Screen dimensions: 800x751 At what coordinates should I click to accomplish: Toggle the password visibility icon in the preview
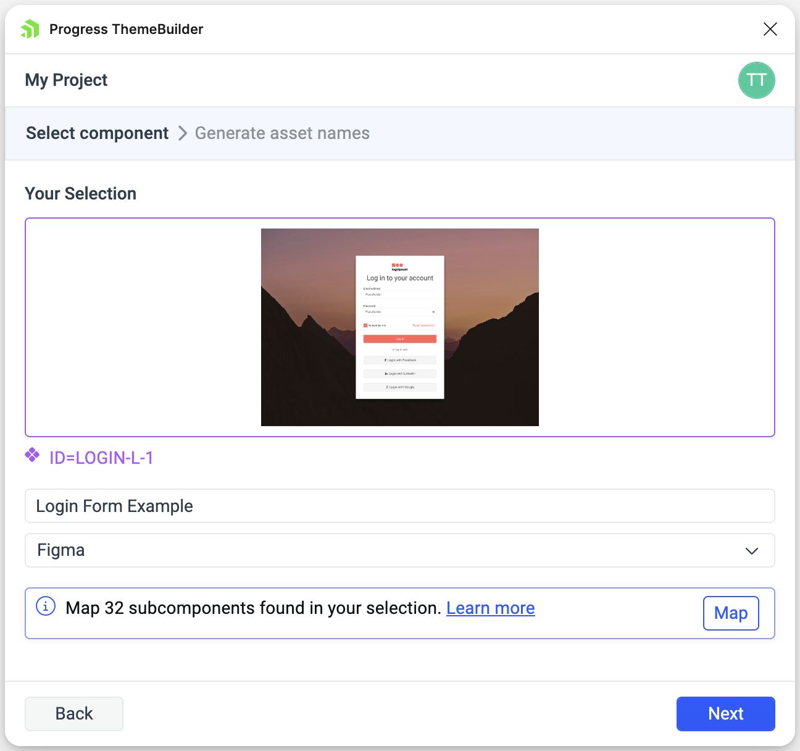click(x=434, y=312)
